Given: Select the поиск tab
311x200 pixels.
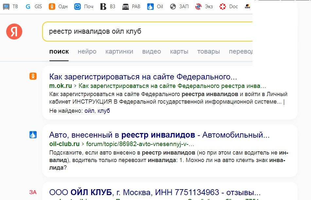Looking at the screenshot, I should 59,52.
